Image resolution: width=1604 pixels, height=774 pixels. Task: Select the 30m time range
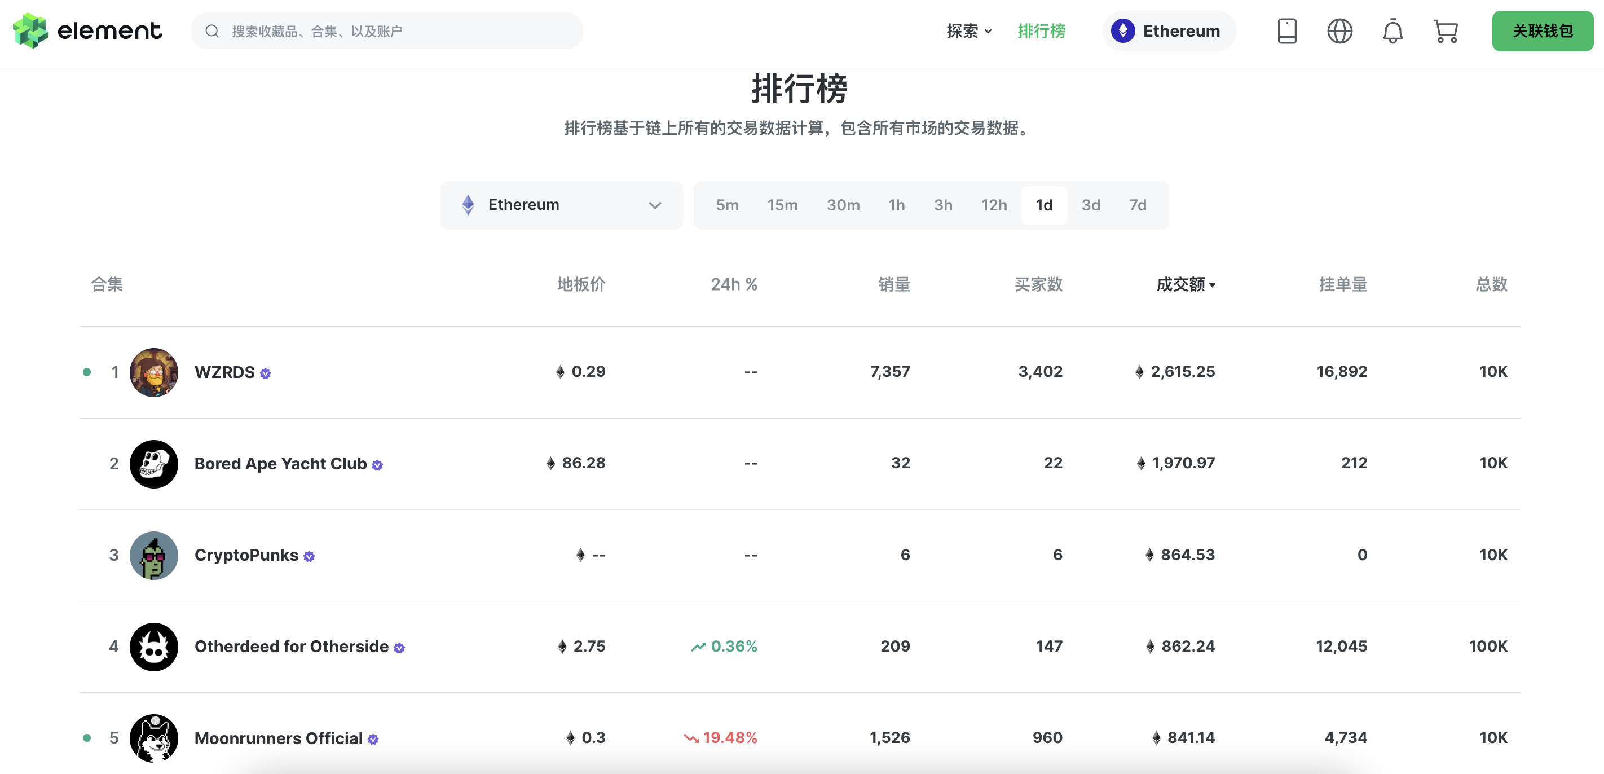click(843, 205)
